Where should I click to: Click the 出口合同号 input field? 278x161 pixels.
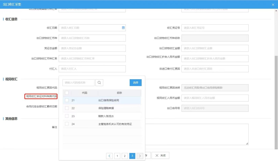[x=215, y=108]
